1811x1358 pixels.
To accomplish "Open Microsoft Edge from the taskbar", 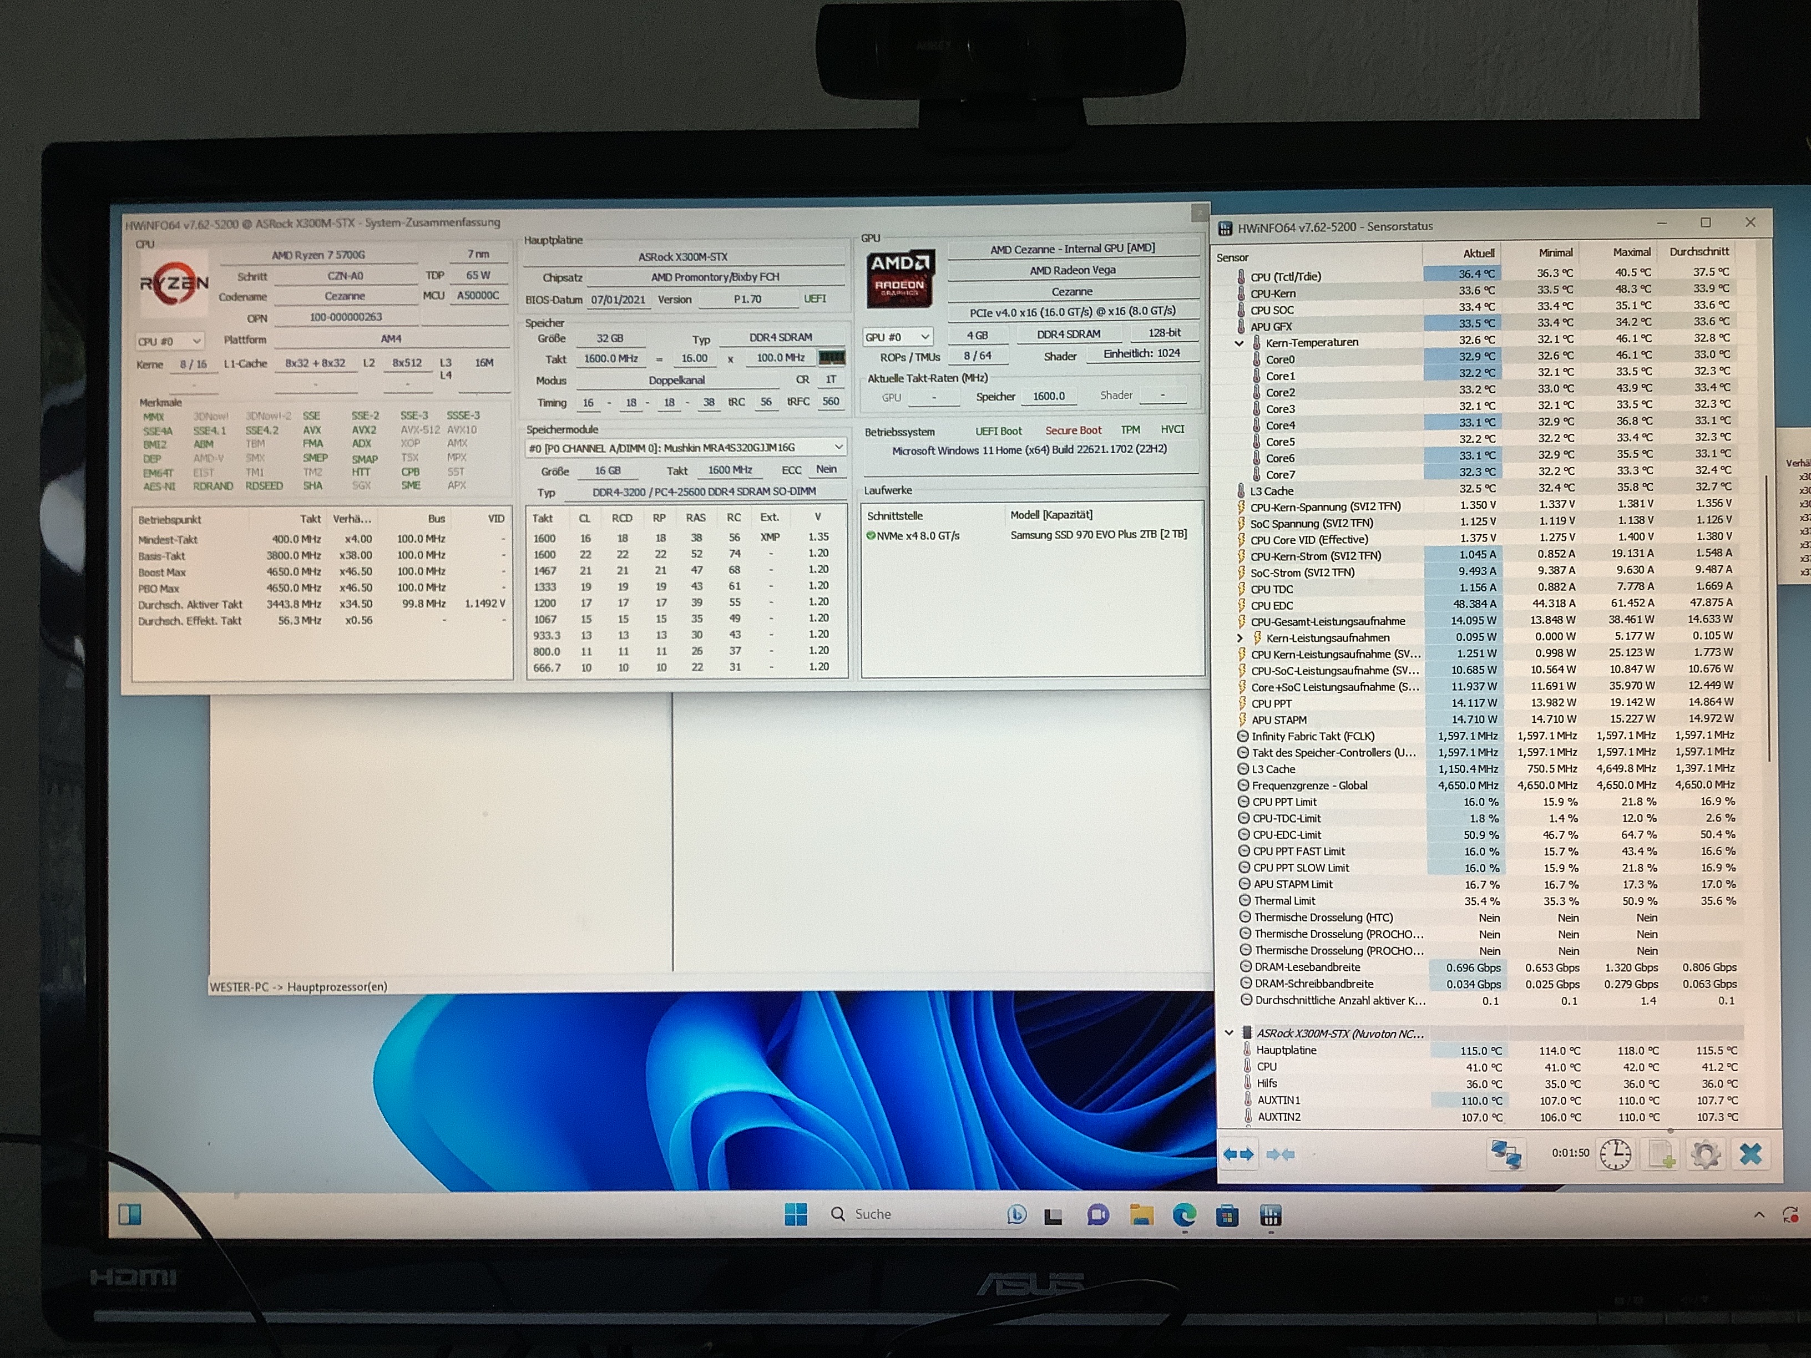I will pos(1184,1215).
